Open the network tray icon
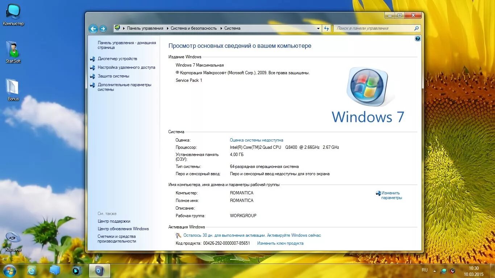The image size is (495, 278). coord(444,271)
